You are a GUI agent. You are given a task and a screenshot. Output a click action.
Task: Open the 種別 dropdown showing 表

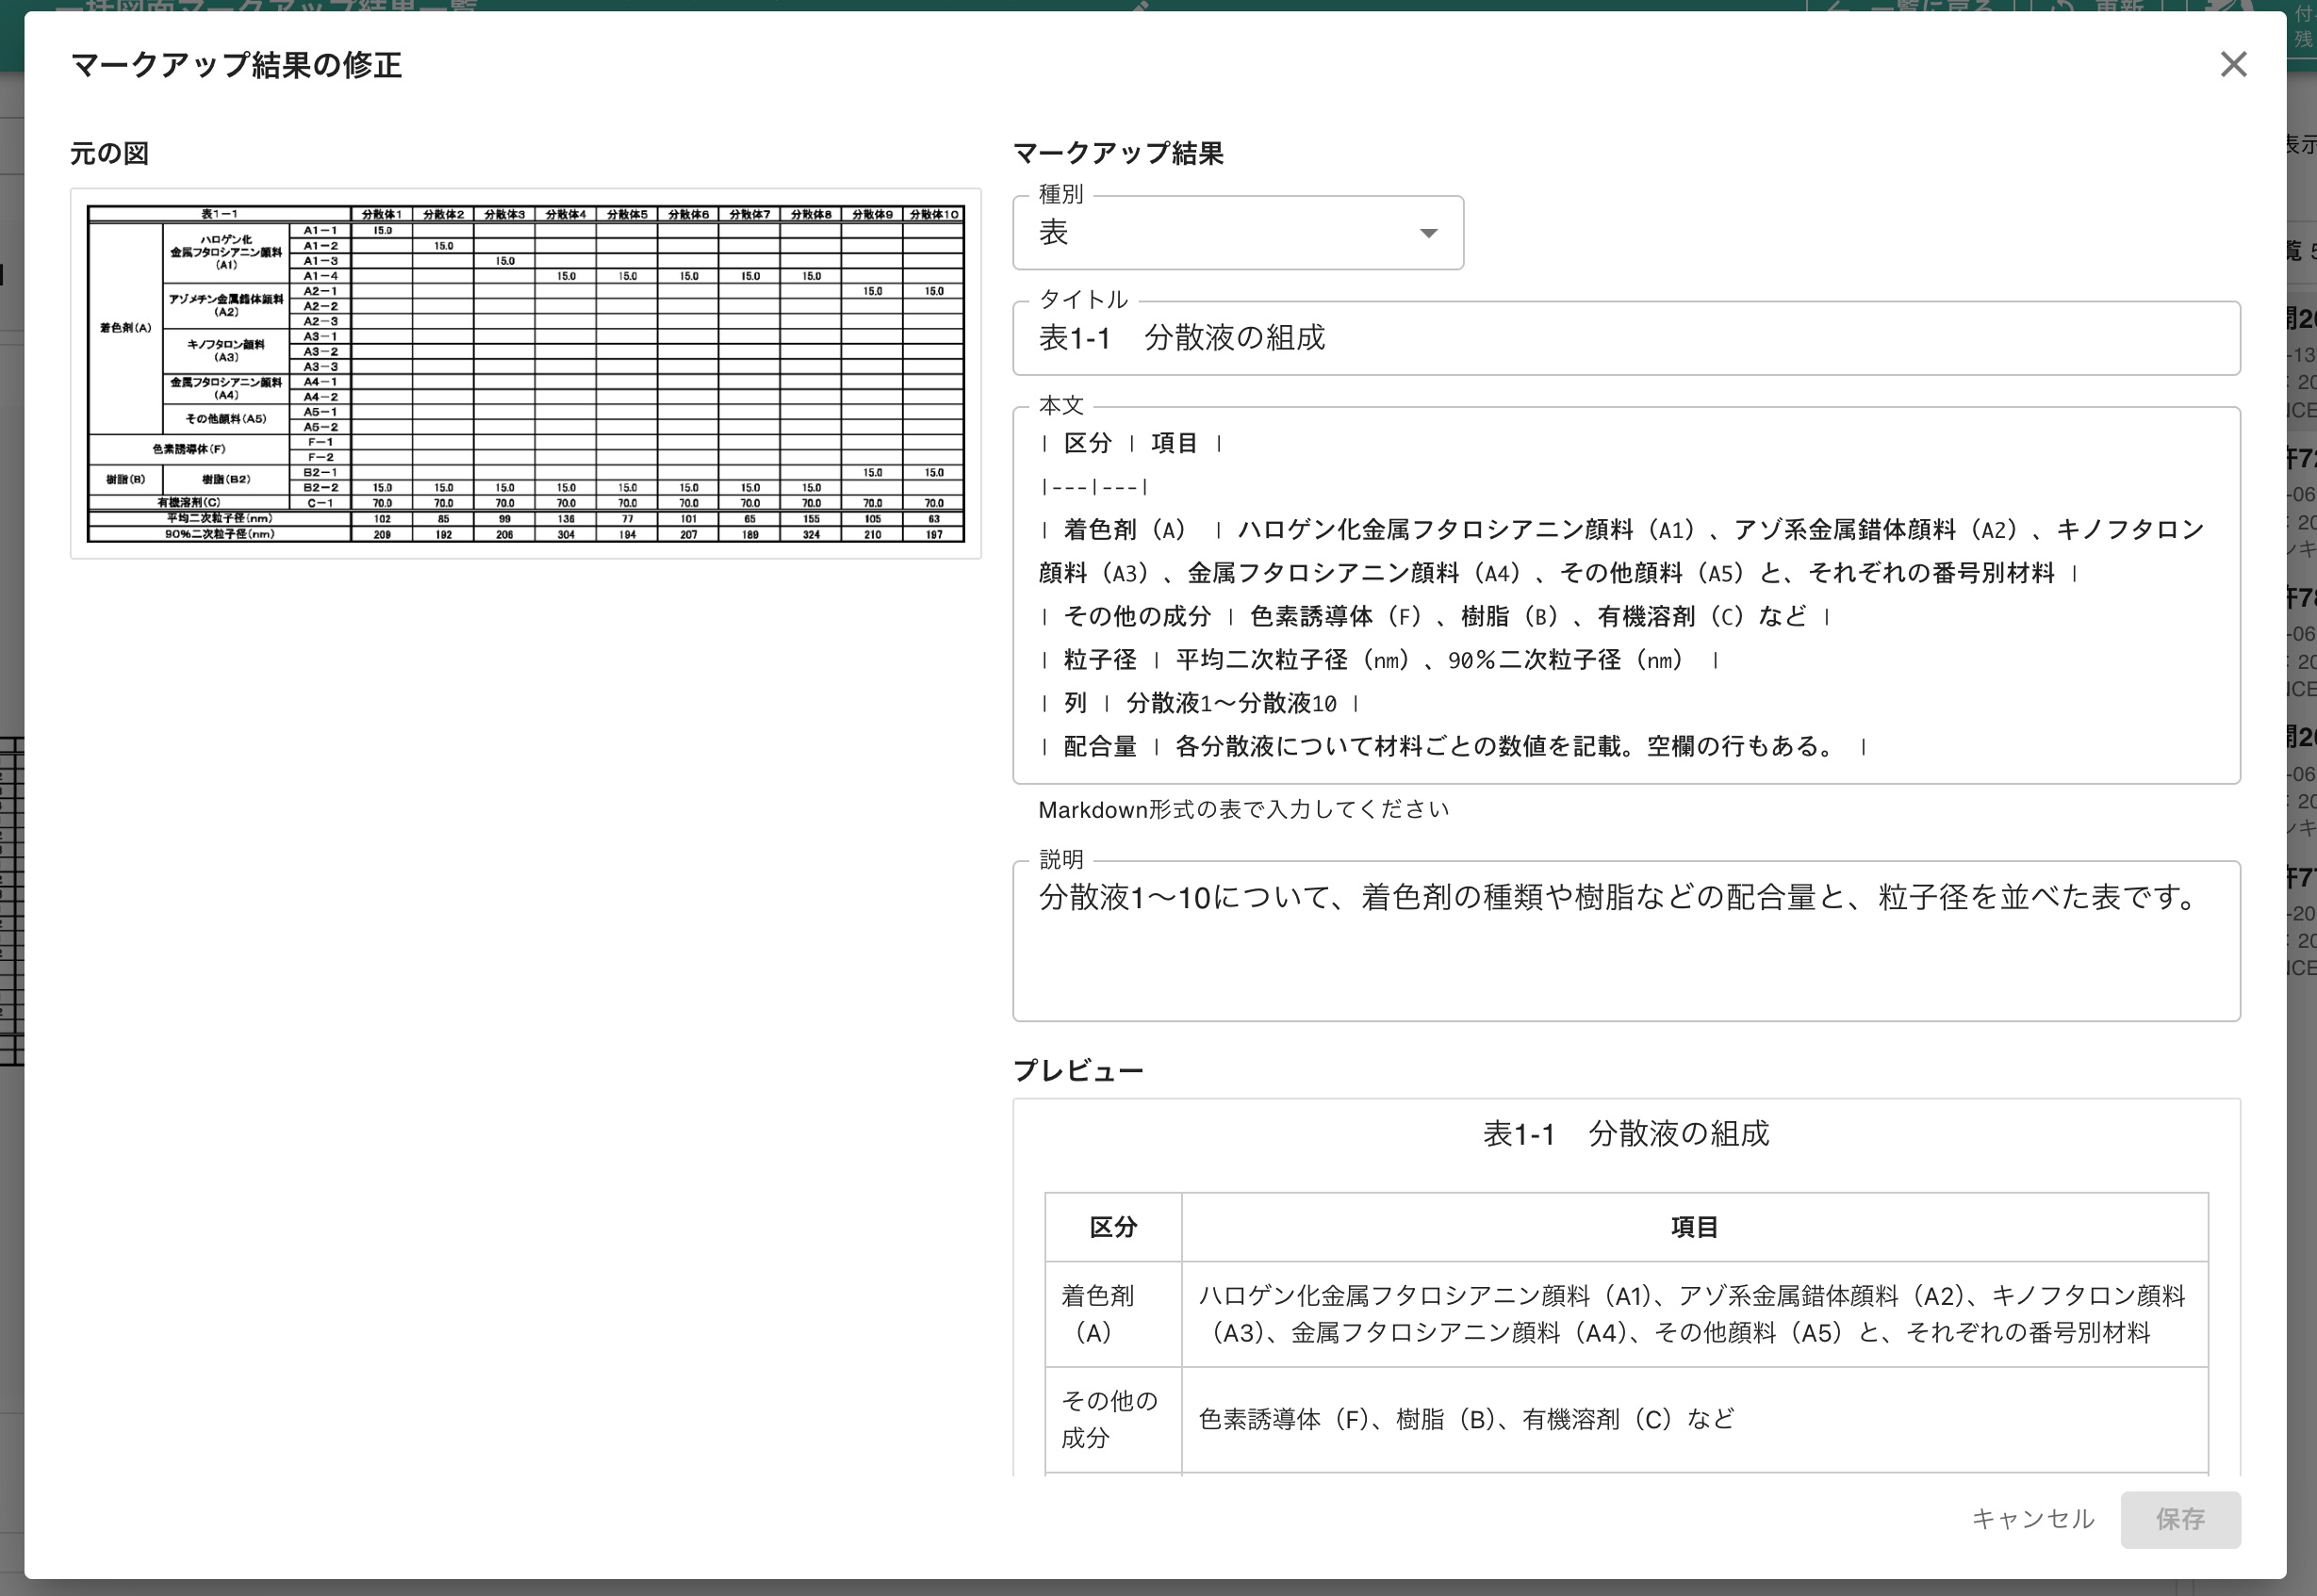click(1238, 233)
